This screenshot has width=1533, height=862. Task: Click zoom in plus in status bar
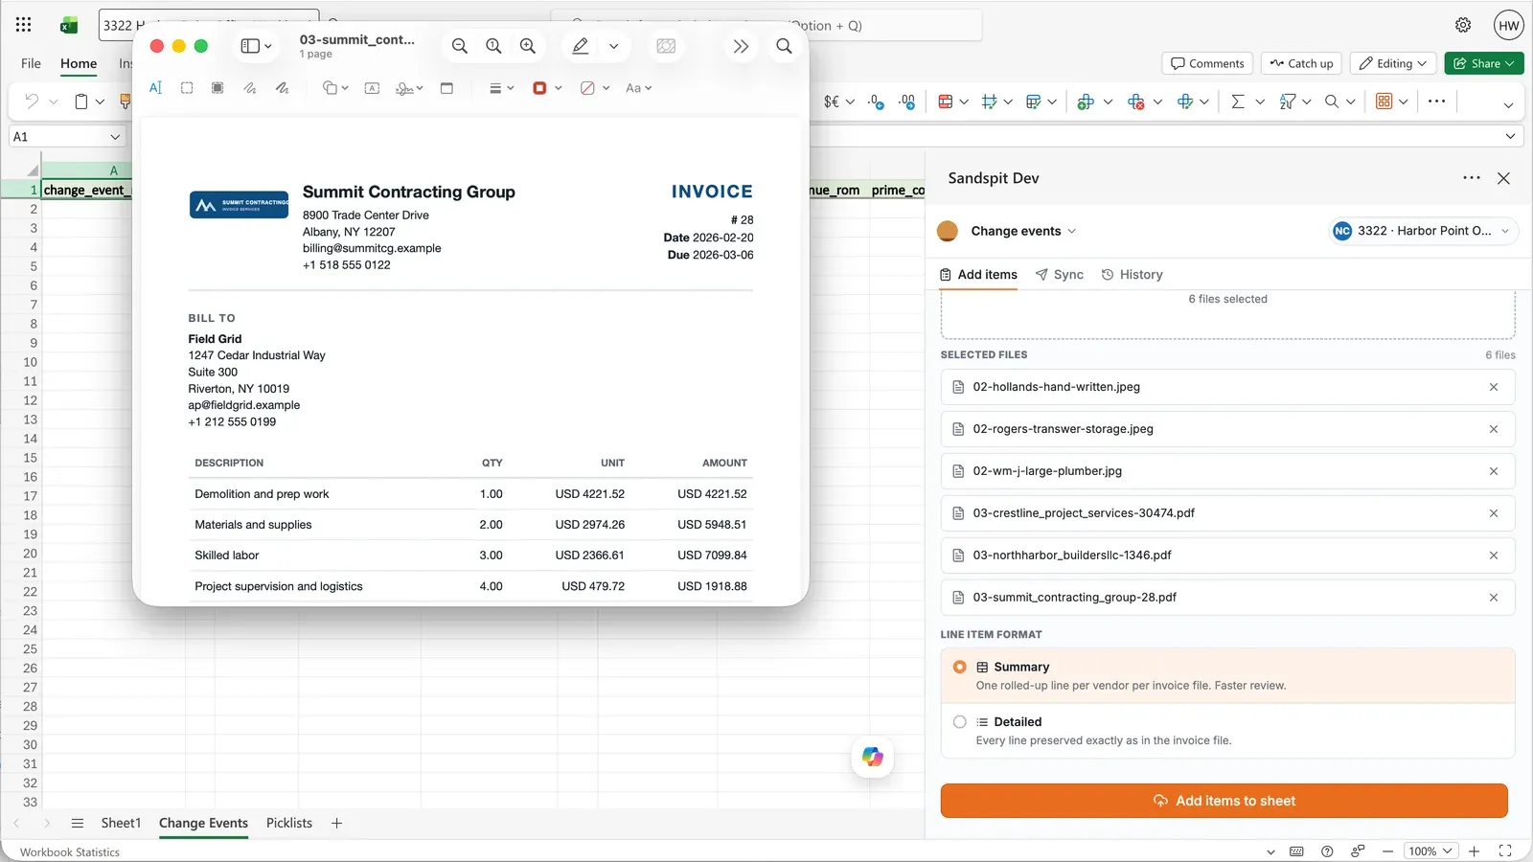coord(1475,851)
